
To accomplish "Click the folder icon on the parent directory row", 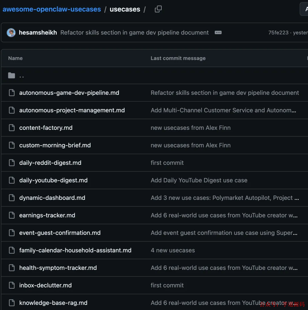I will point(11,75).
